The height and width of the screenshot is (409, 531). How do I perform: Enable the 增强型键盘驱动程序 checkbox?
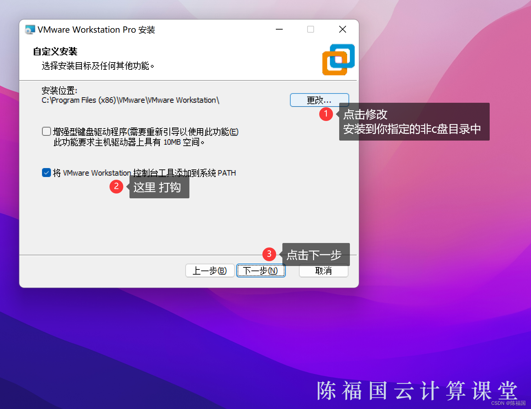coord(46,131)
